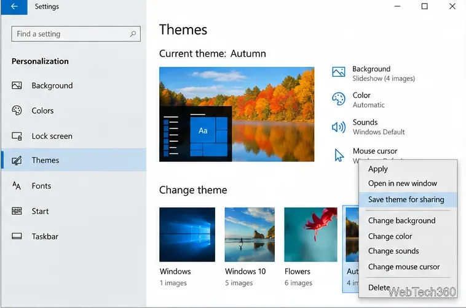Select Themes in the sidebar
The width and height of the screenshot is (466, 308).
tap(73, 160)
